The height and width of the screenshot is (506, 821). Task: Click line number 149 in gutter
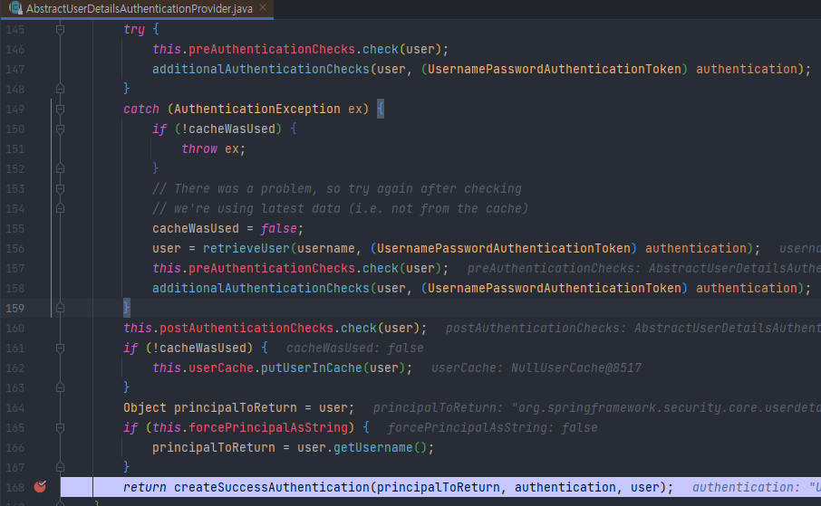click(x=15, y=109)
